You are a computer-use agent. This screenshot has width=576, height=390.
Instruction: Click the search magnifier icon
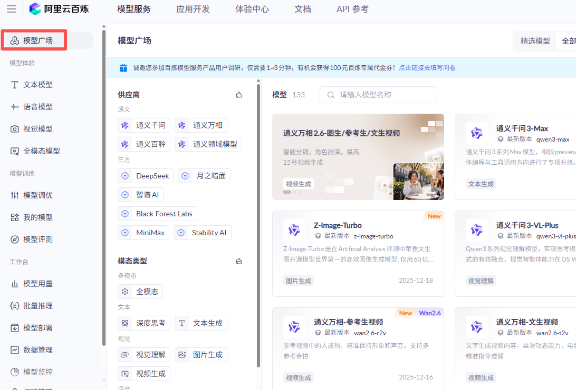(x=331, y=95)
